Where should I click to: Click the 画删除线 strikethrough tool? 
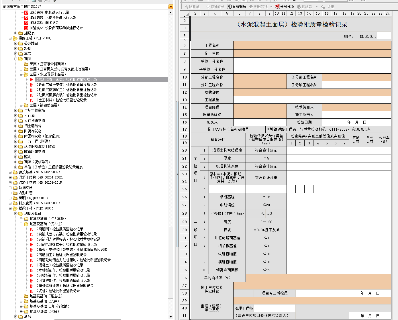click(x=258, y=7)
